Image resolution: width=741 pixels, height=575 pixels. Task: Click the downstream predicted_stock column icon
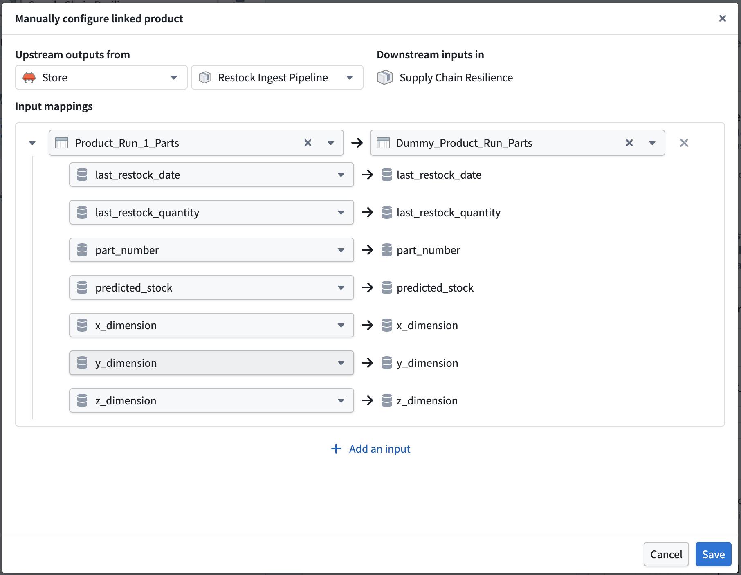(387, 287)
